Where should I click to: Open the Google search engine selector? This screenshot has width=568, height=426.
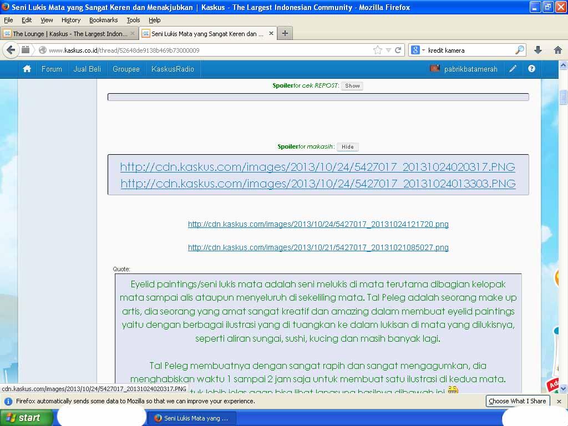tap(418, 50)
